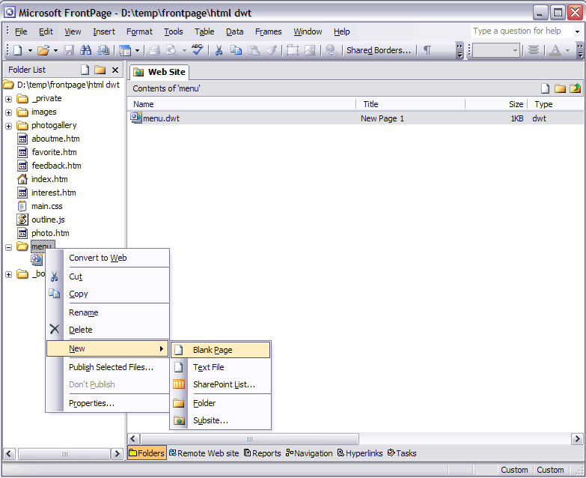Switch to Hyperlinks view

point(360,453)
